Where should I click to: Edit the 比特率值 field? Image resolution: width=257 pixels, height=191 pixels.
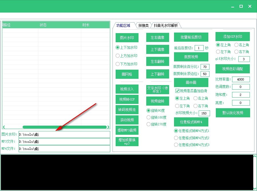(x=241, y=79)
